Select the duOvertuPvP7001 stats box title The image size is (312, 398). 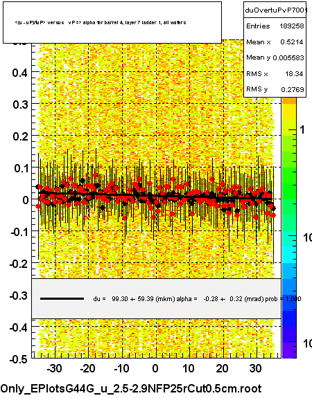[x=275, y=10]
